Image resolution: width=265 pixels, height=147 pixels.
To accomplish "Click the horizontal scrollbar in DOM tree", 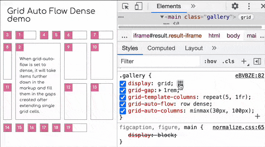I will [x=190, y=27].
